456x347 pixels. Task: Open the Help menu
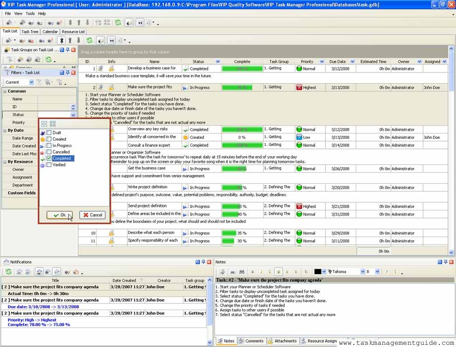(x=42, y=14)
